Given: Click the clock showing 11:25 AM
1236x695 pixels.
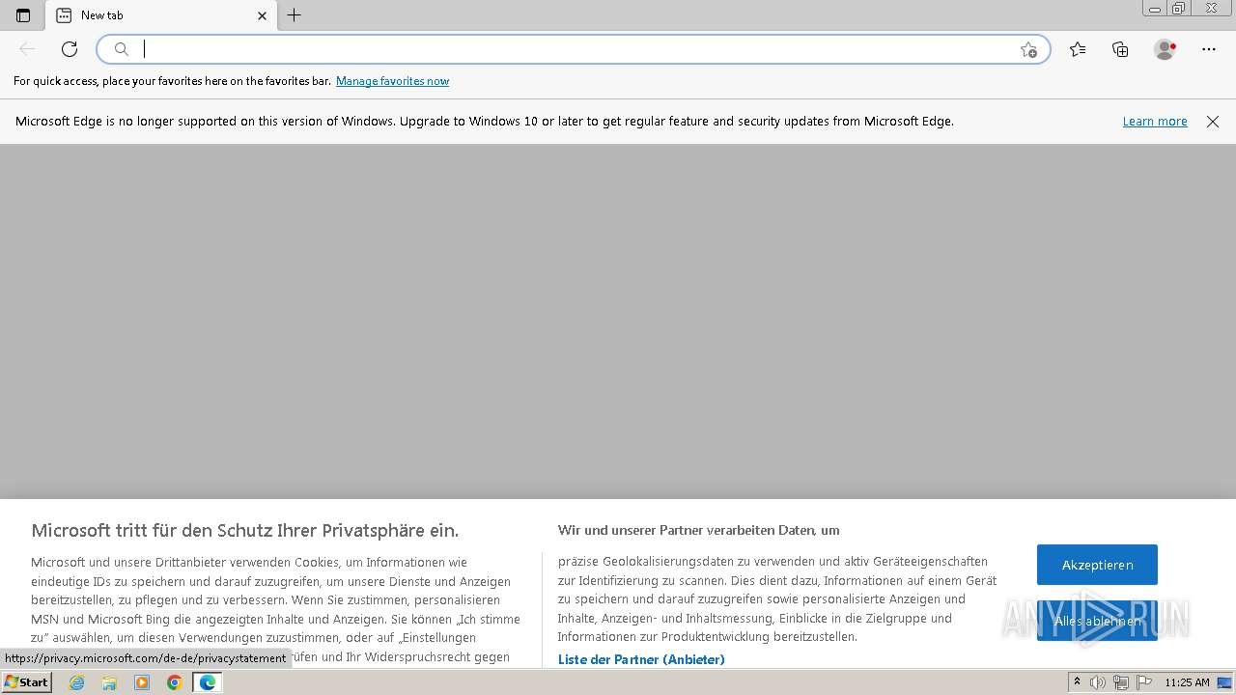Looking at the screenshot, I should click(1187, 682).
